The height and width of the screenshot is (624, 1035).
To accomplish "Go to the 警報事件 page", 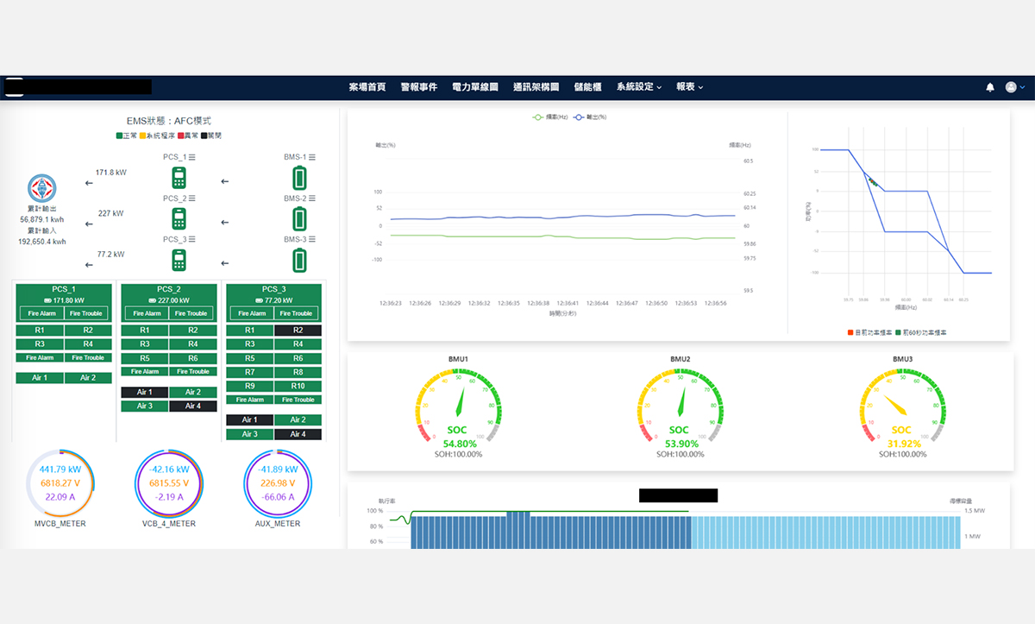I will point(418,87).
